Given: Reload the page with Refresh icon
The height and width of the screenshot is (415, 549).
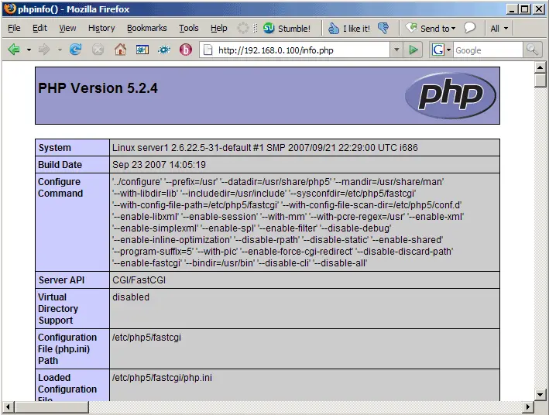Looking at the screenshot, I should (76, 50).
